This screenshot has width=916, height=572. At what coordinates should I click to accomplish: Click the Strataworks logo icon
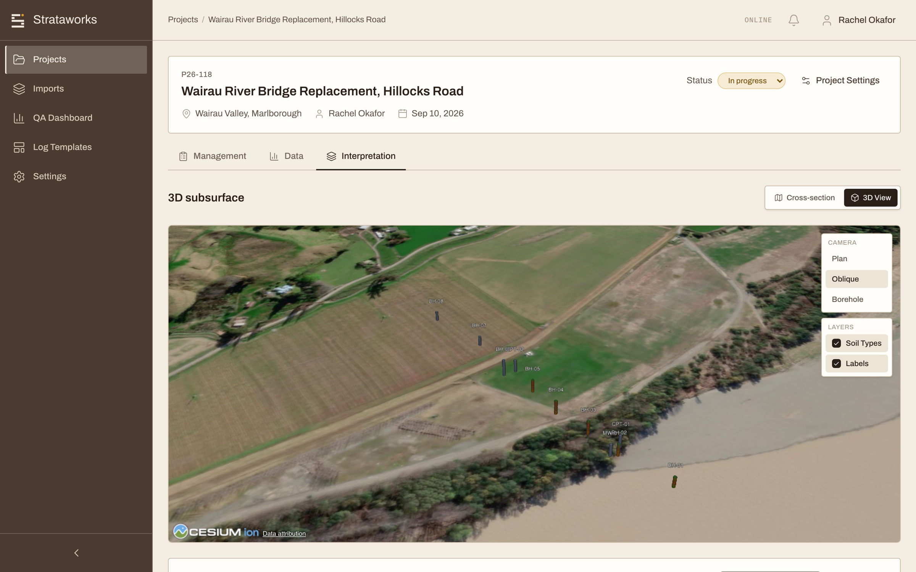coord(18,20)
